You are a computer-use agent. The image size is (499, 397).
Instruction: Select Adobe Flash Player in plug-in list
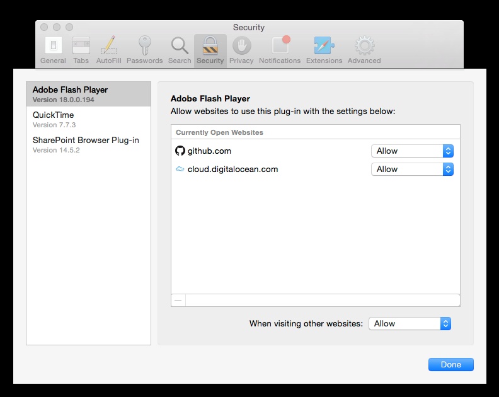coord(88,94)
